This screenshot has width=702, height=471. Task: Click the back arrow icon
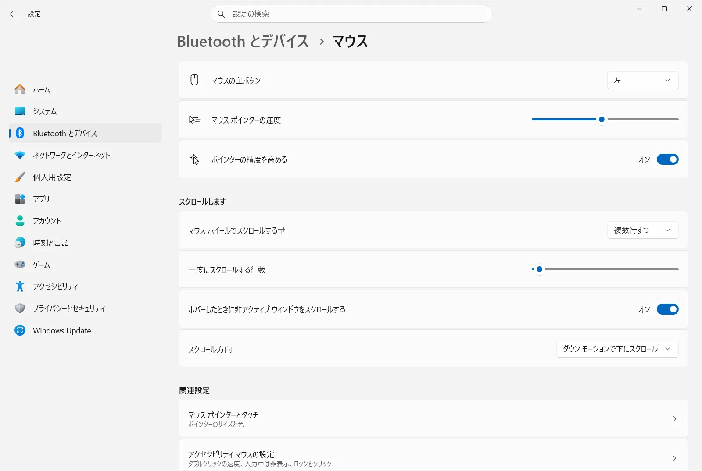[x=13, y=14]
